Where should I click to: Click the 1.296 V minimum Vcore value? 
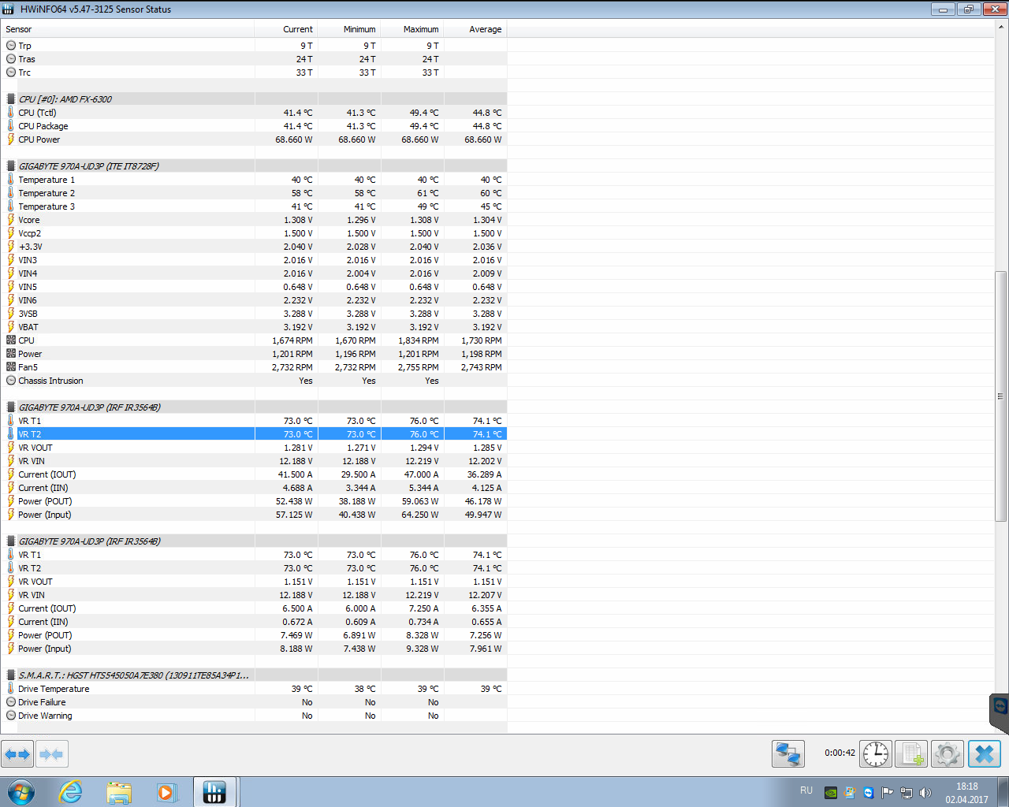[361, 220]
